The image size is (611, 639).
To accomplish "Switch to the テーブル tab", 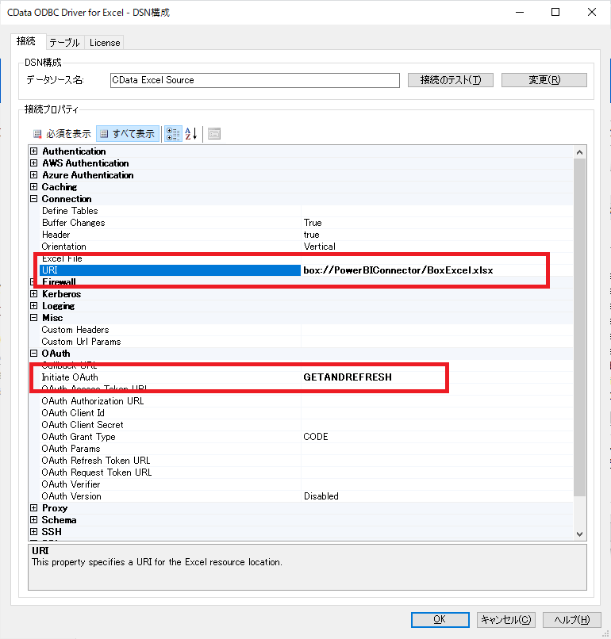I will [65, 42].
